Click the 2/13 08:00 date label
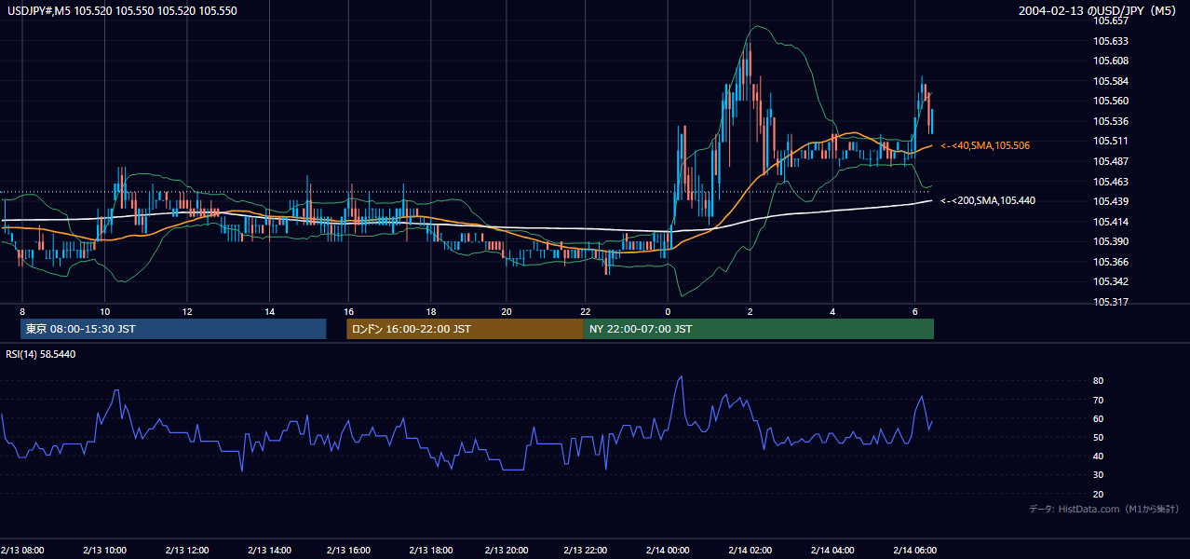The width and height of the screenshot is (1190, 559). coord(22,550)
